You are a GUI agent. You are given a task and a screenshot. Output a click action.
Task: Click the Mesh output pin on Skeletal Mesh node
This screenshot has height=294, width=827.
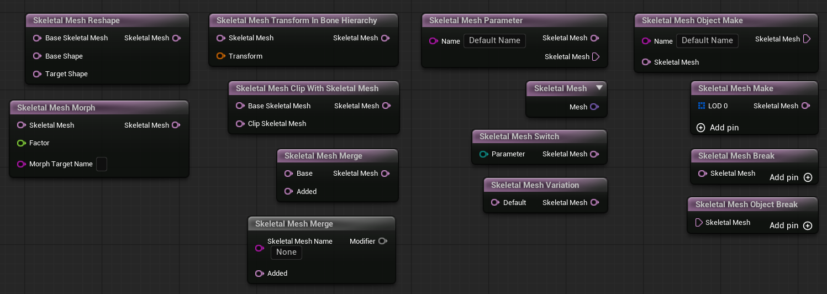click(594, 107)
